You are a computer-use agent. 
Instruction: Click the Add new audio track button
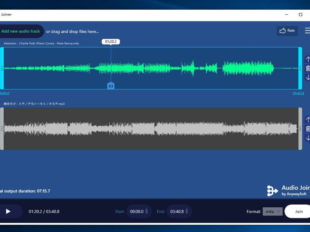point(21,31)
